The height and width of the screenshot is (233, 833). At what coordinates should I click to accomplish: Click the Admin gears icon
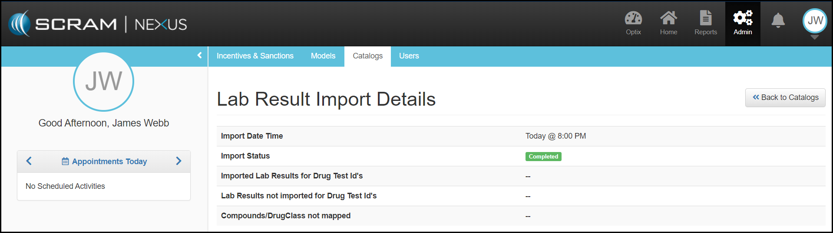pos(743,19)
